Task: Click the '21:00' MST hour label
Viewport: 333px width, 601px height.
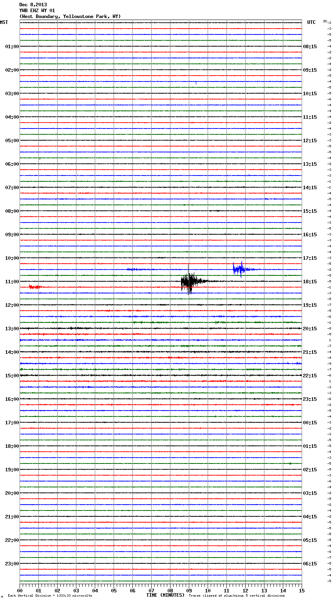Action: (x=12, y=517)
